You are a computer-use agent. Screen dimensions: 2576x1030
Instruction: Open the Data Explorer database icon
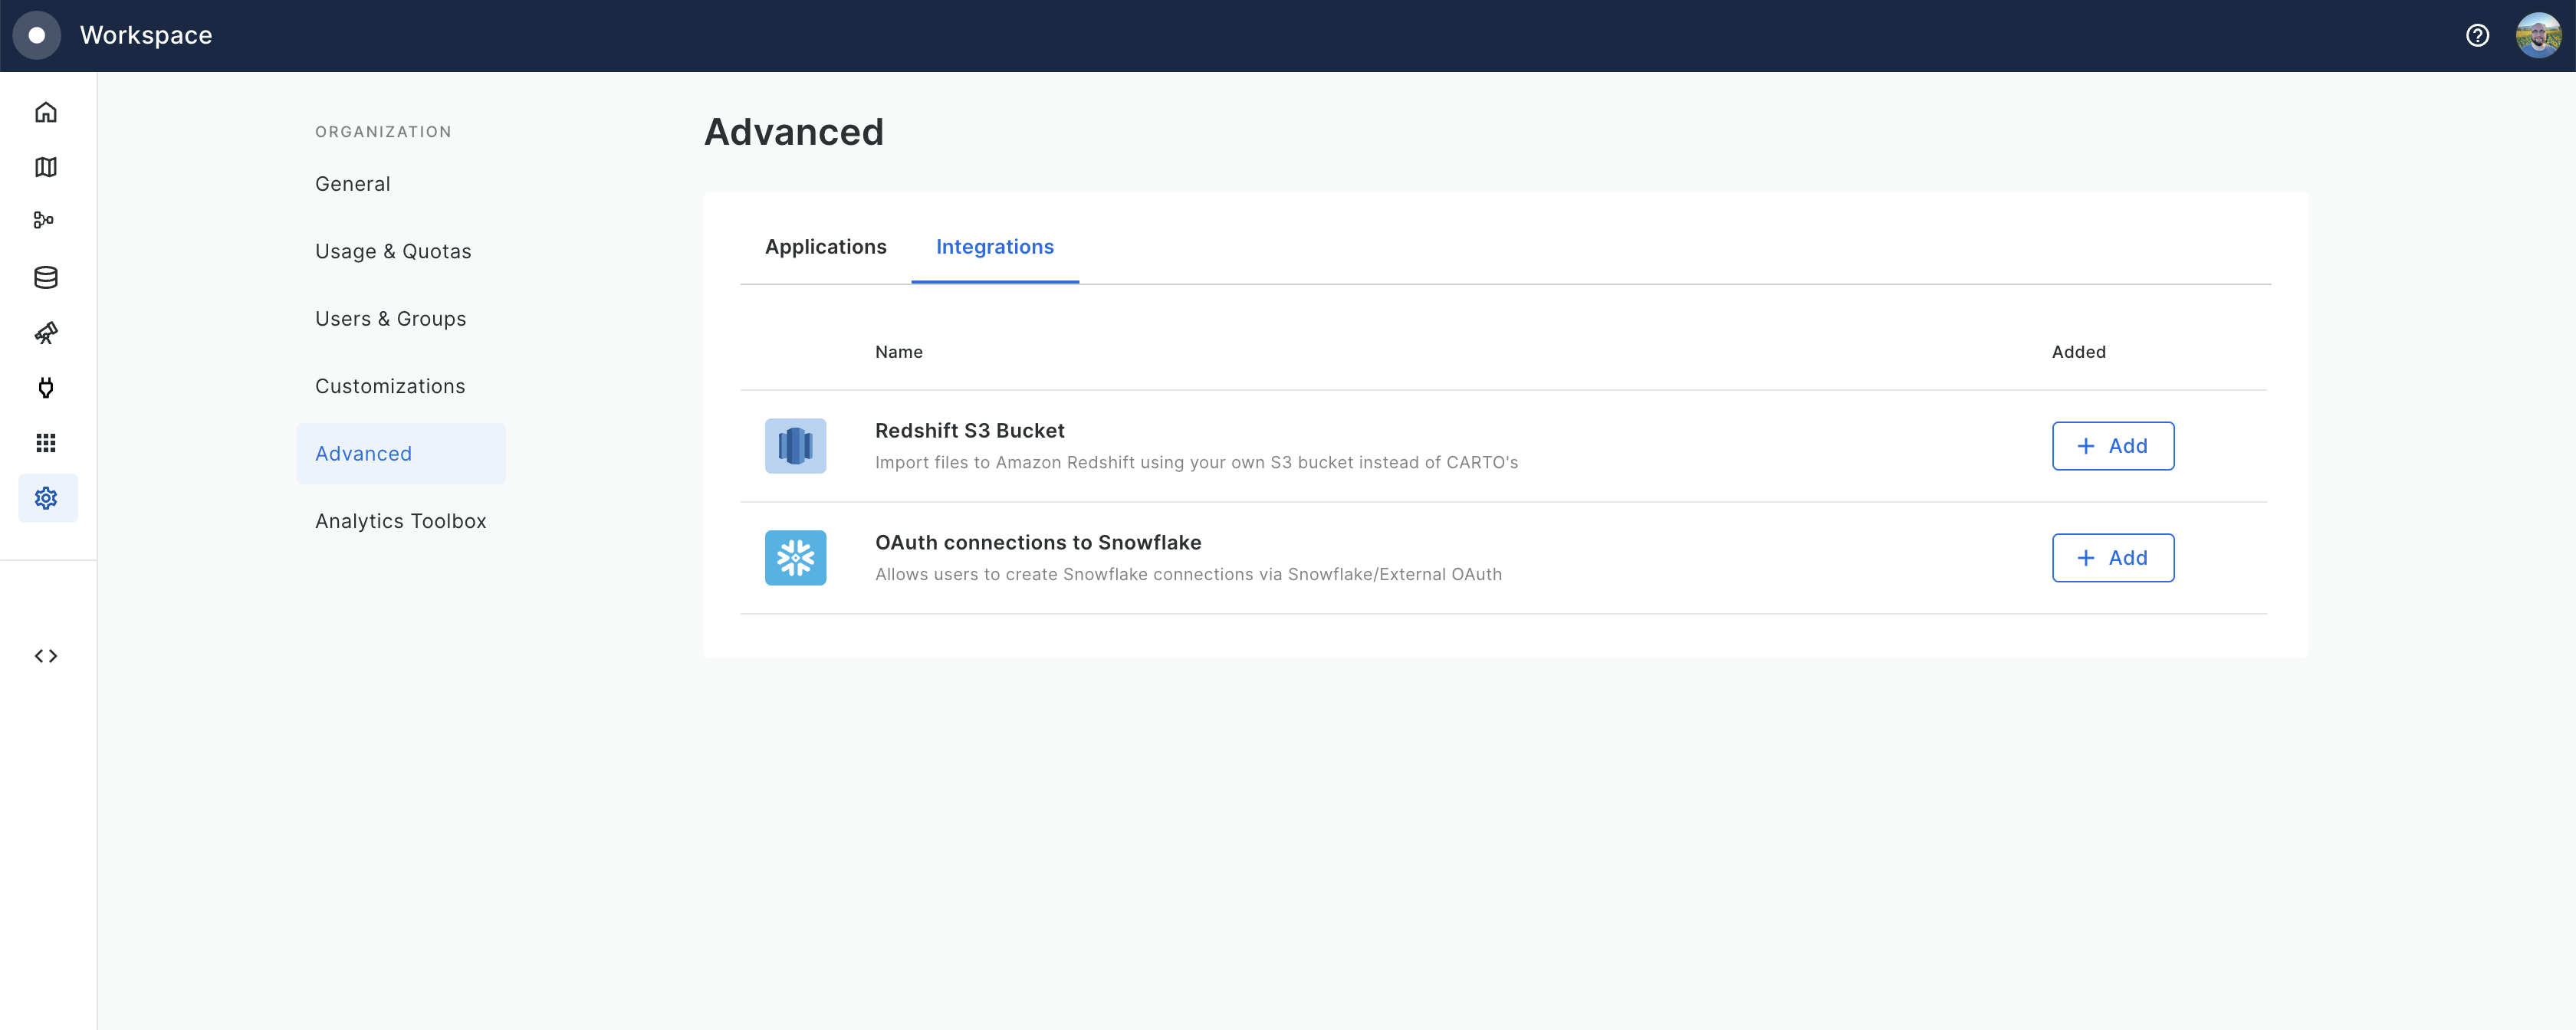coord(46,277)
